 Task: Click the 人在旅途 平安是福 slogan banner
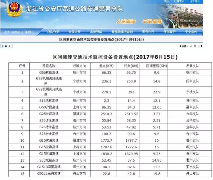click(139, 21)
